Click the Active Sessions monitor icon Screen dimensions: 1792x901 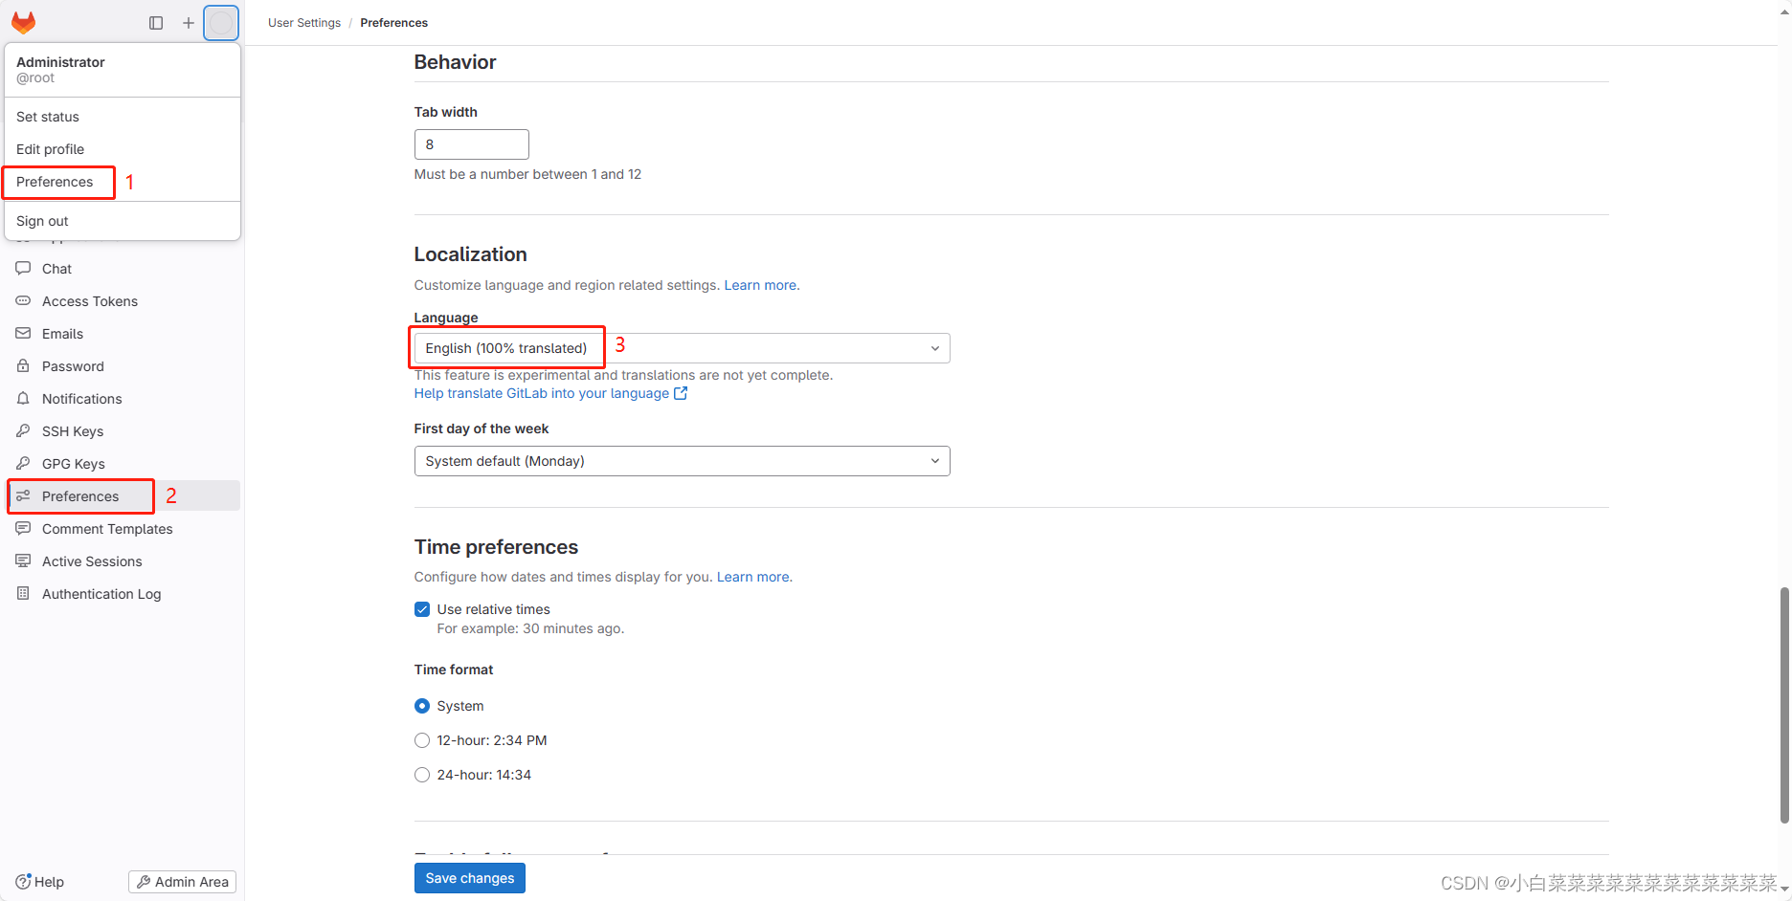pyautogui.click(x=23, y=561)
